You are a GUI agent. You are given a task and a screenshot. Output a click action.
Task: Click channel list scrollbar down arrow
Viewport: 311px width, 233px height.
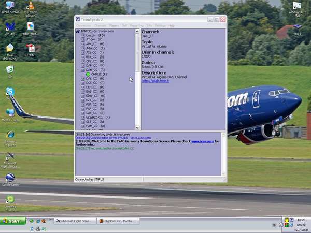(x=137, y=127)
